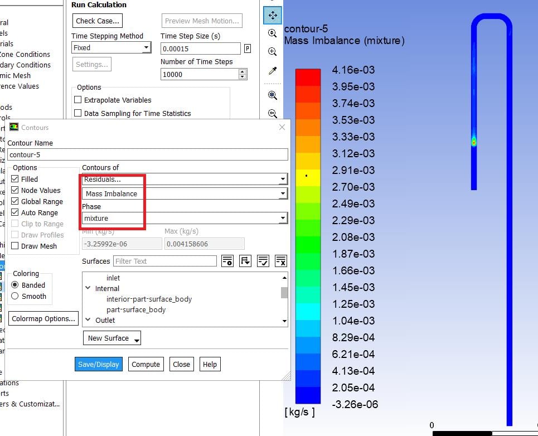Select Banded coloring

pyautogui.click(x=14, y=285)
